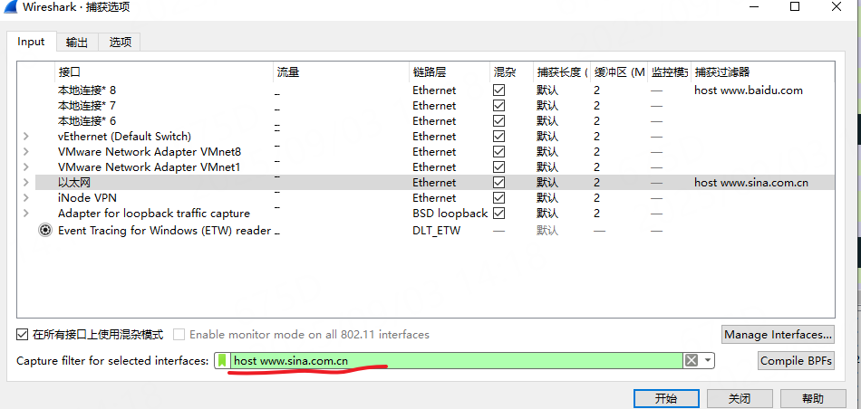The width and height of the screenshot is (861, 409).
Task: Click the Enable monitor mode on all 802.11 checkbox
Action: click(179, 334)
